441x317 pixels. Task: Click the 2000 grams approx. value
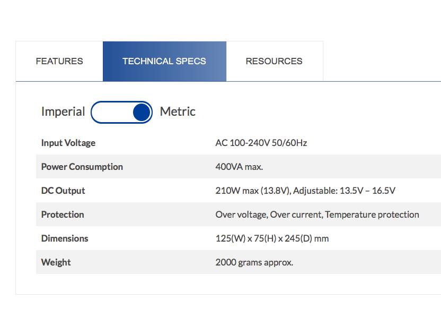254,262
